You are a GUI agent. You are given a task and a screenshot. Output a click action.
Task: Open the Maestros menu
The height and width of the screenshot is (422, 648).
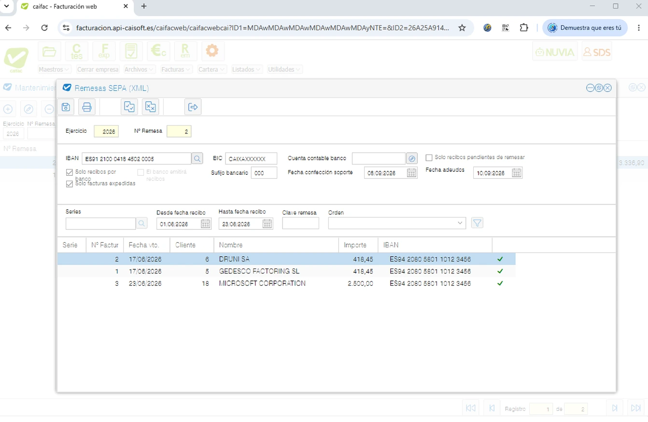coord(55,70)
